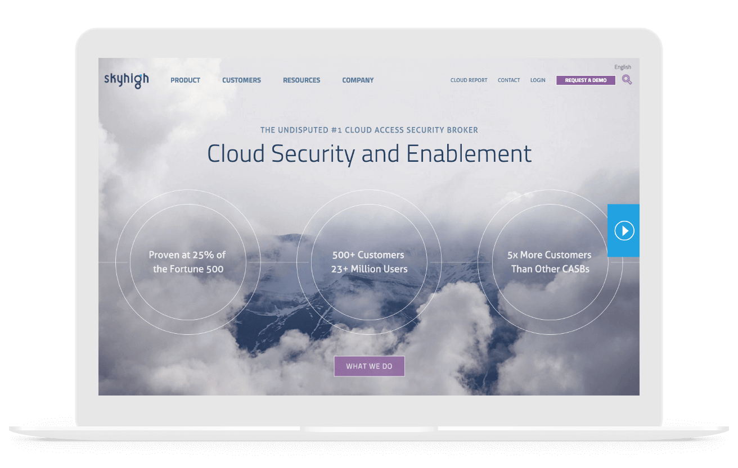738x468 pixels.
Task: Click 'The Undisputed #1 Cloud Access Security Broker' tagline
Action: [x=369, y=130]
